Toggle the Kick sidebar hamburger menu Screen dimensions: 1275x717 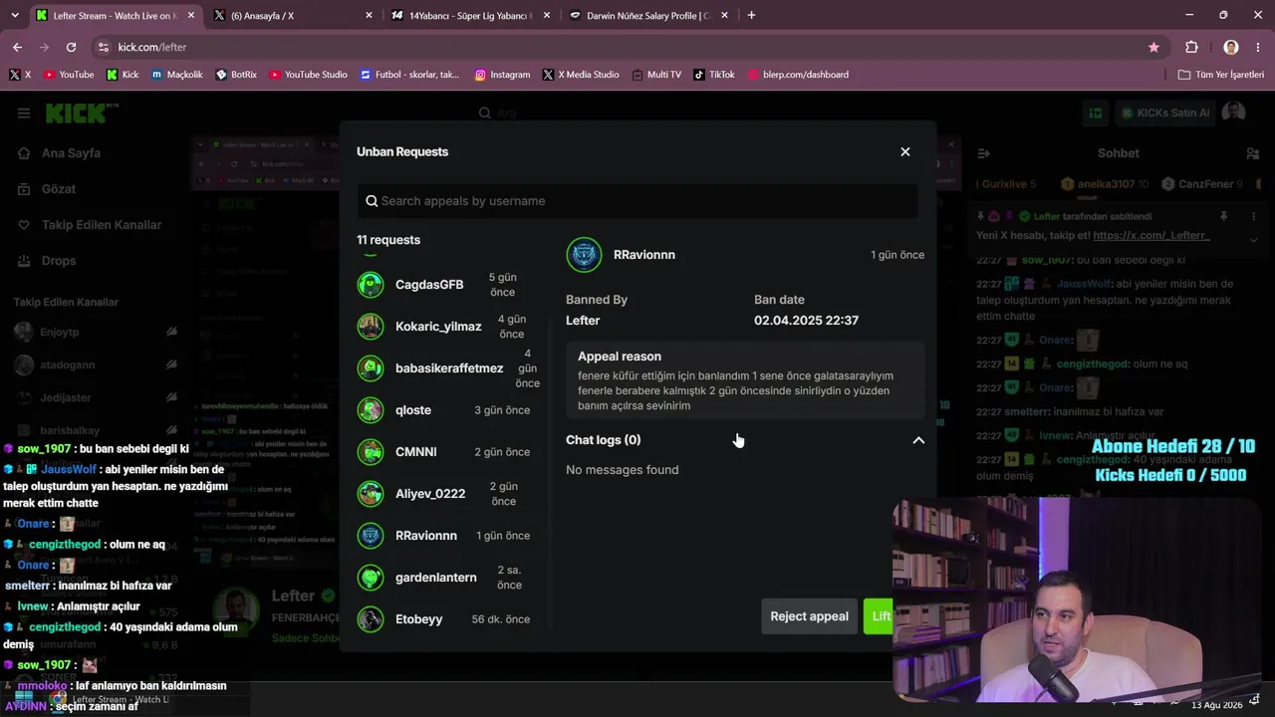coord(23,114)
